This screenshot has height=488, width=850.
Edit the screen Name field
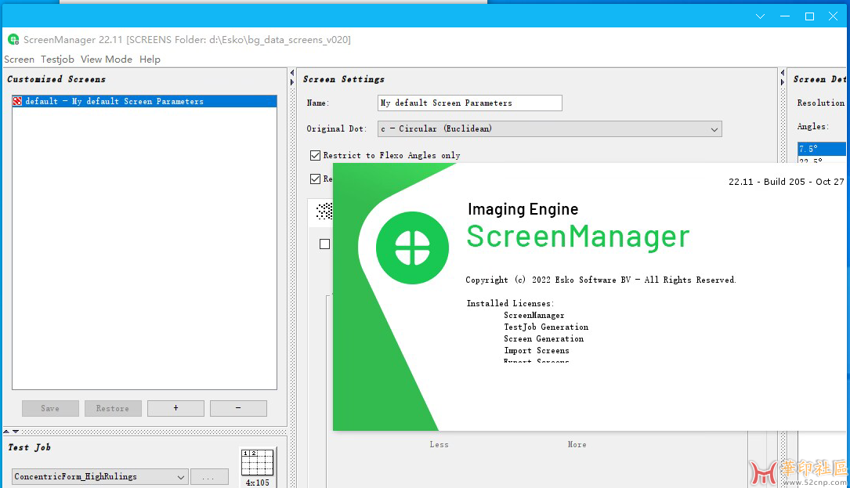[x=469, y=103]
